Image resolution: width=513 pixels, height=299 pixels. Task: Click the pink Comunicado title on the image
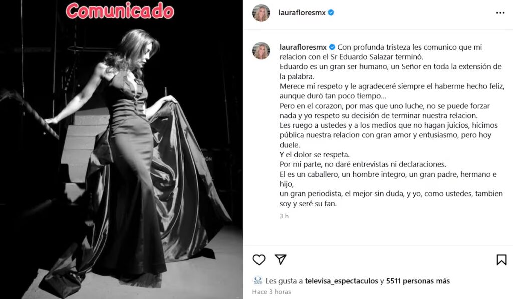pyautogui.click(x=120, y=11)
